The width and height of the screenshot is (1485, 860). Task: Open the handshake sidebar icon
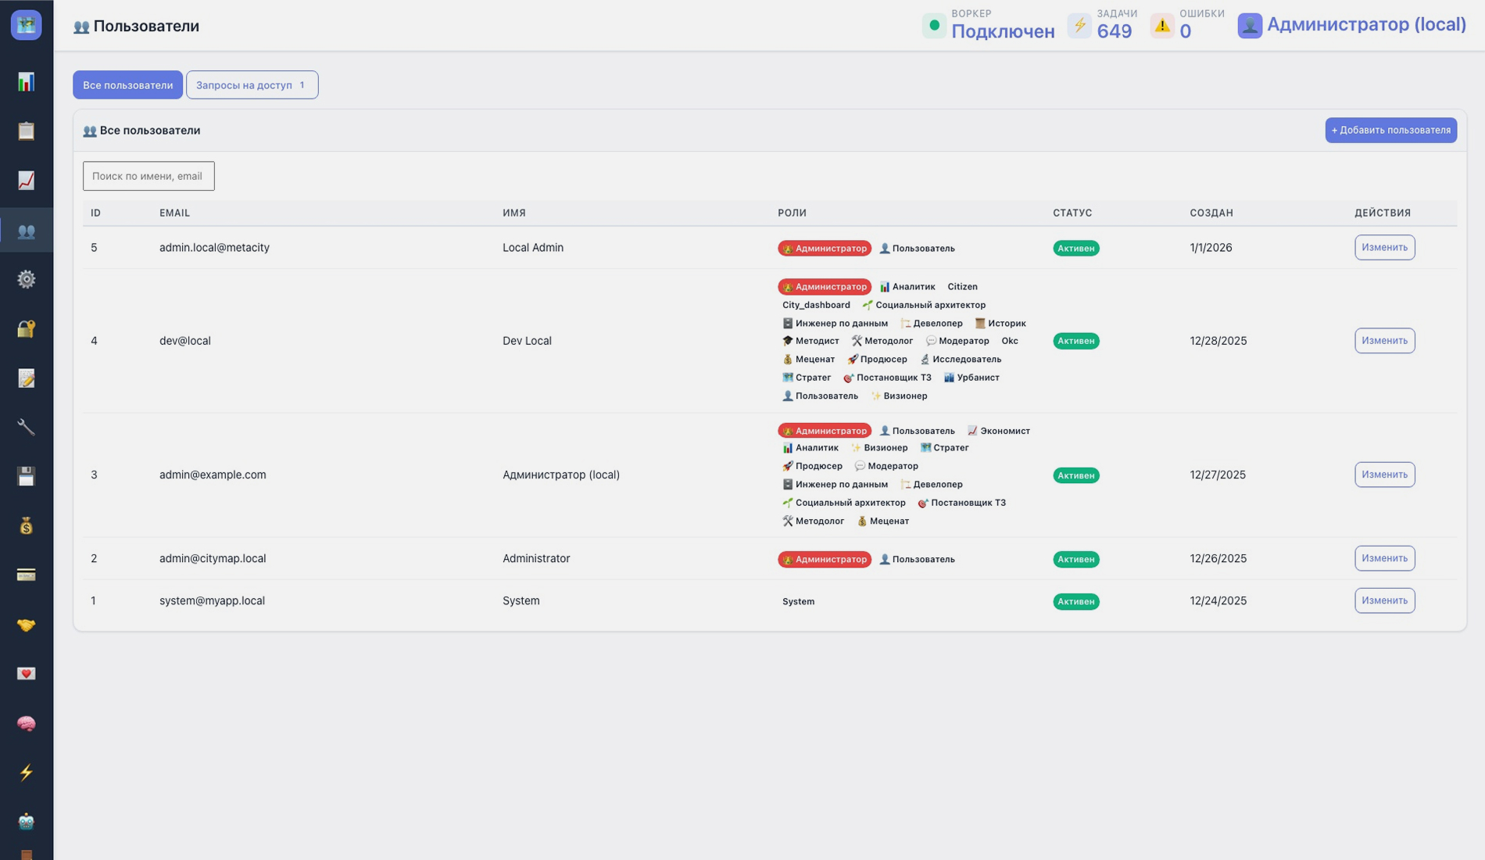(27, 625)
